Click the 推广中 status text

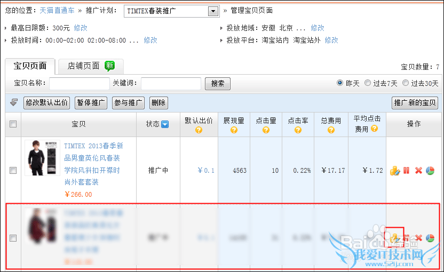tap(158, 170)
